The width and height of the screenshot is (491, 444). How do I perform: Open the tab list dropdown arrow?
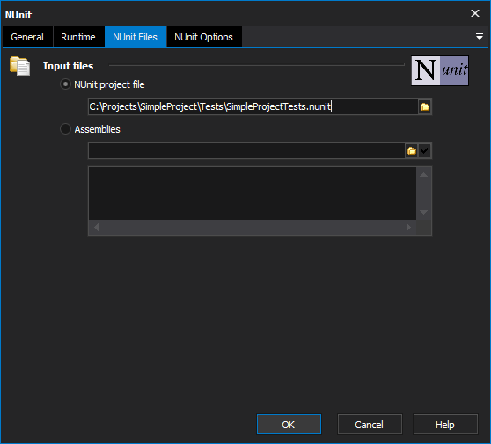[479, 36]
